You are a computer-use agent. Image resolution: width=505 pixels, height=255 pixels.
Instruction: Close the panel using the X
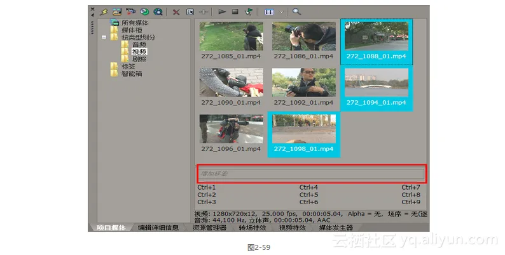pos(92,9)
